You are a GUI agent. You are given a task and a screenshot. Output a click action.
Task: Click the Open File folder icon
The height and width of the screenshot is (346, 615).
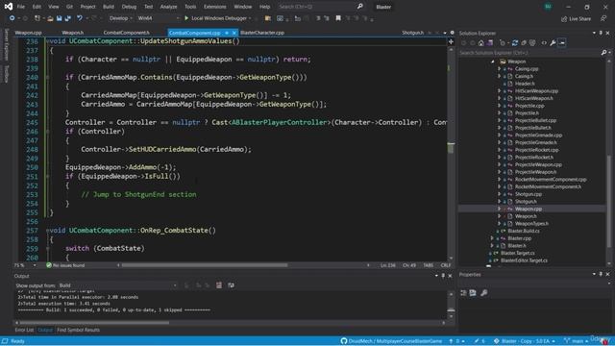(50, 18)
